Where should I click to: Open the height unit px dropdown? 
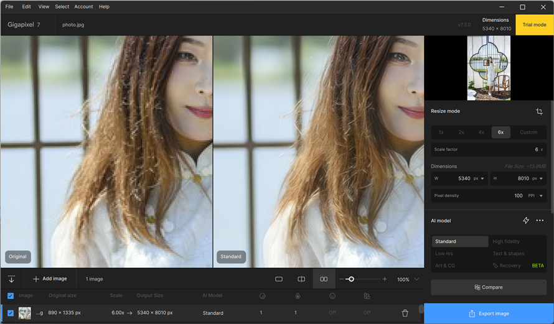(x=538, y=178)
